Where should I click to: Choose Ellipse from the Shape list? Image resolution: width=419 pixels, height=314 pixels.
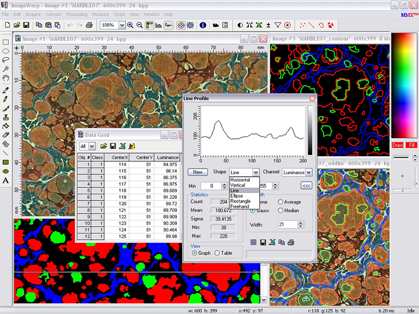tap(245, 196)
